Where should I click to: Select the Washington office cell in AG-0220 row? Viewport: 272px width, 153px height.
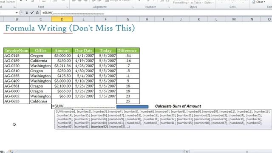[41, 66]
